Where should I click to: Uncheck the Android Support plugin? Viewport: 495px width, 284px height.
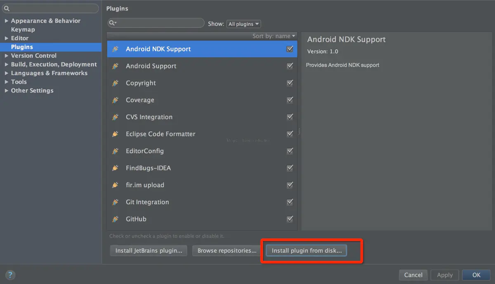(x=290, y=66)
